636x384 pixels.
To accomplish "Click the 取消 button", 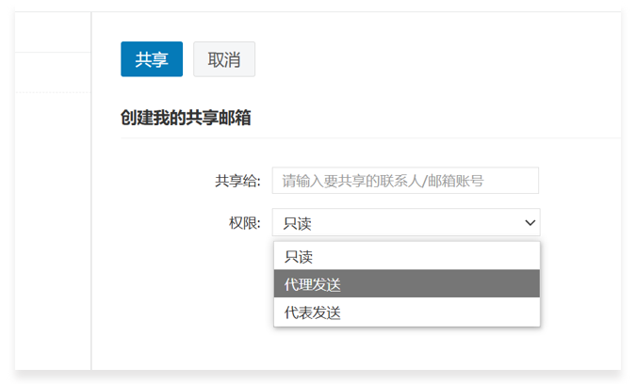I will click(x=223, y=59).
